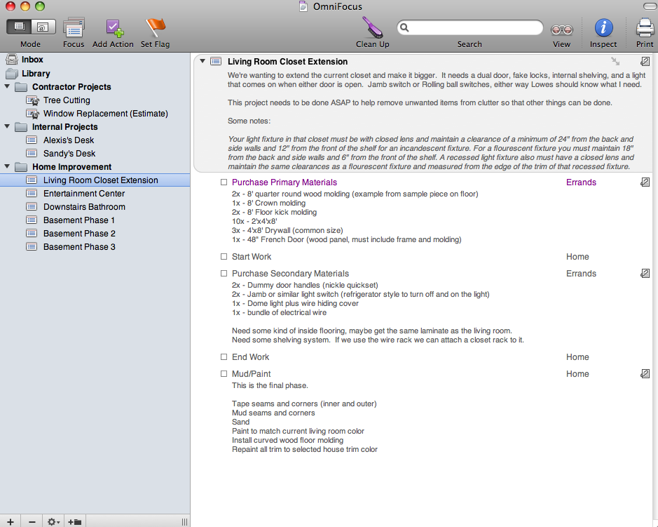Viewport: 658px width, 527px height.
Task: Select the Home Improvement folder
Action: point(71,167)
